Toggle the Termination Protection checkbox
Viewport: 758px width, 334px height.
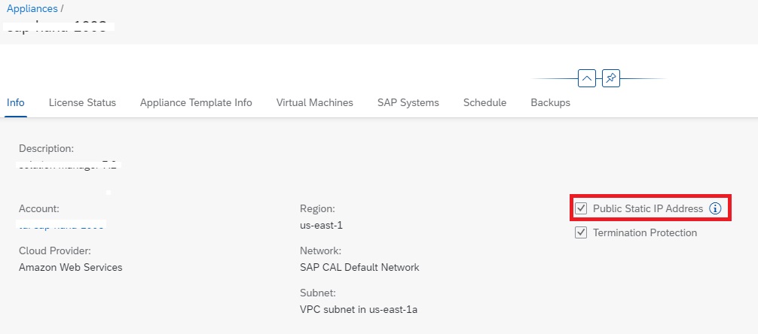pos(581,232)
